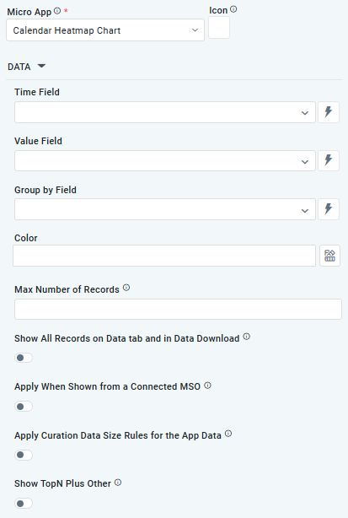
Task: Click the info icon next to Icon label
Action: (x=233, y=9)
